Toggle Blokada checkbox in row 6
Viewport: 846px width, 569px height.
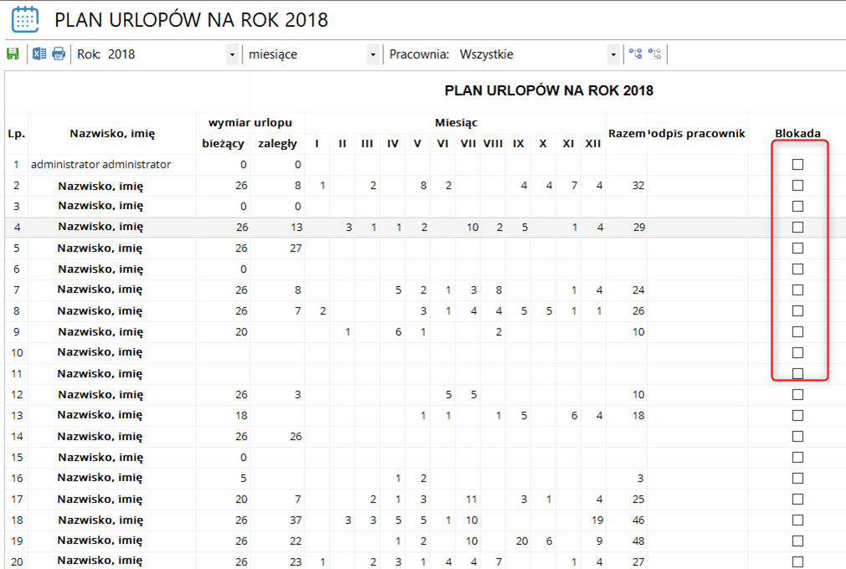pyautogui.click(x=797, y=269)
